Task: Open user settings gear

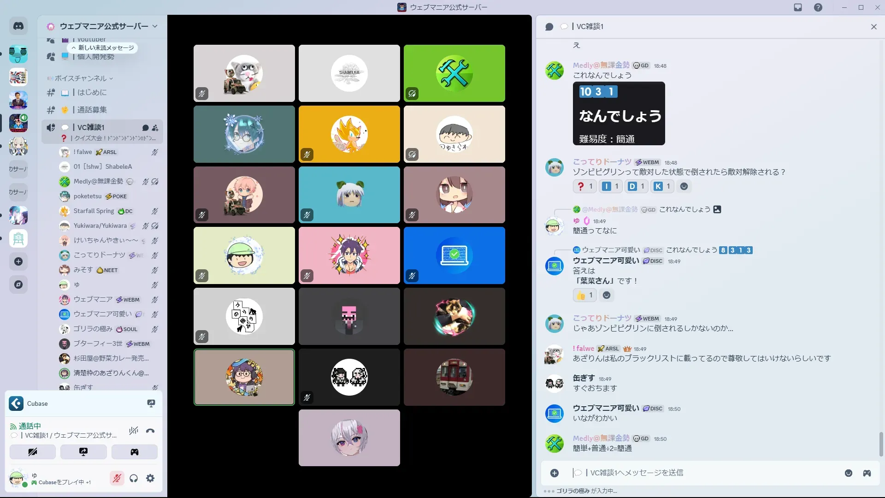Action: [x=150, y=478]
